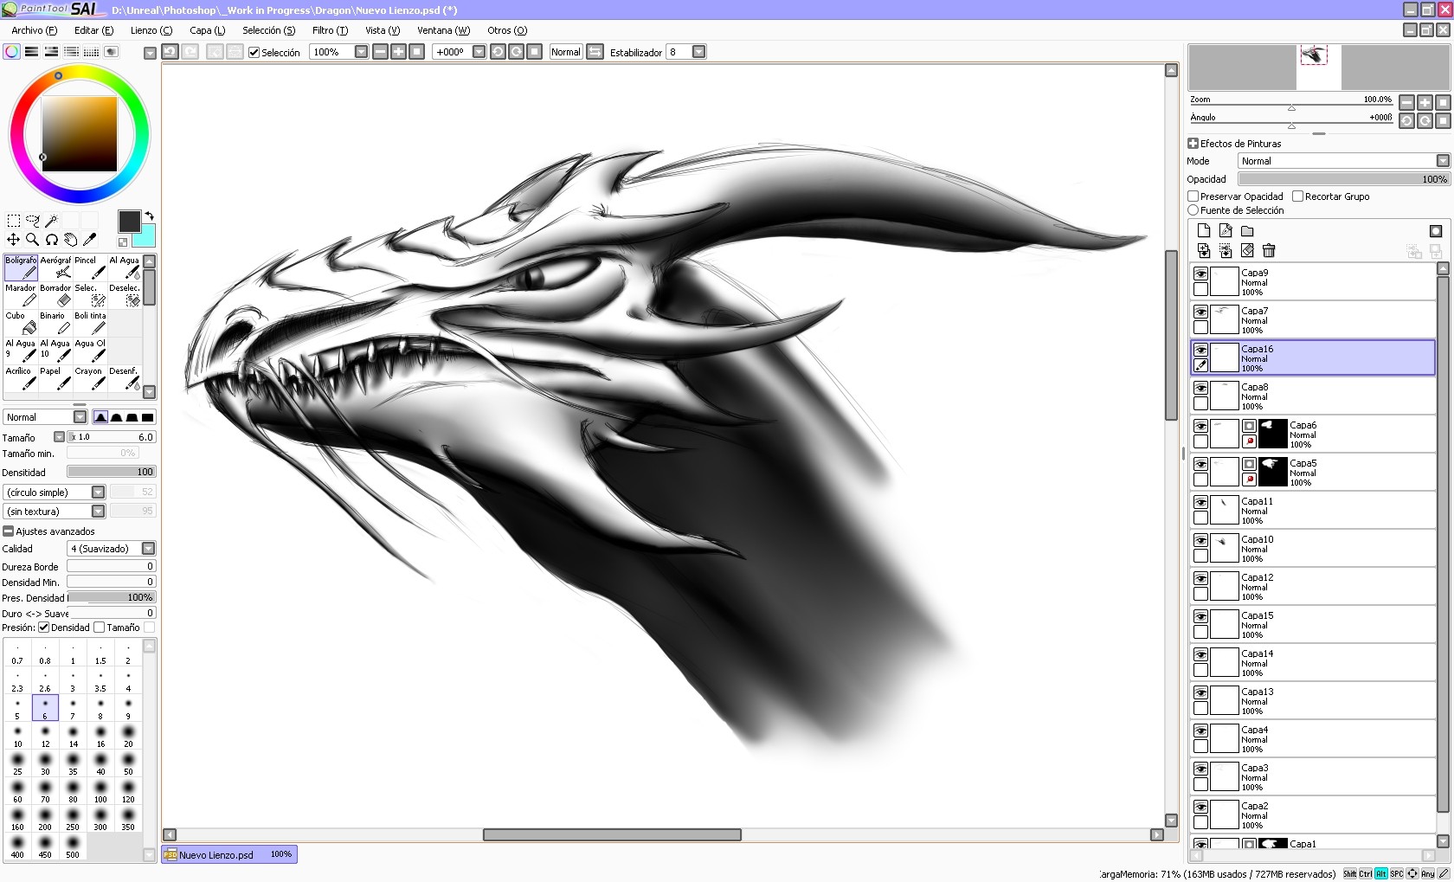This screenshot has width=1454, height=882.
Task: Transfer layer down icon in layer panel
Action: 1204,251
